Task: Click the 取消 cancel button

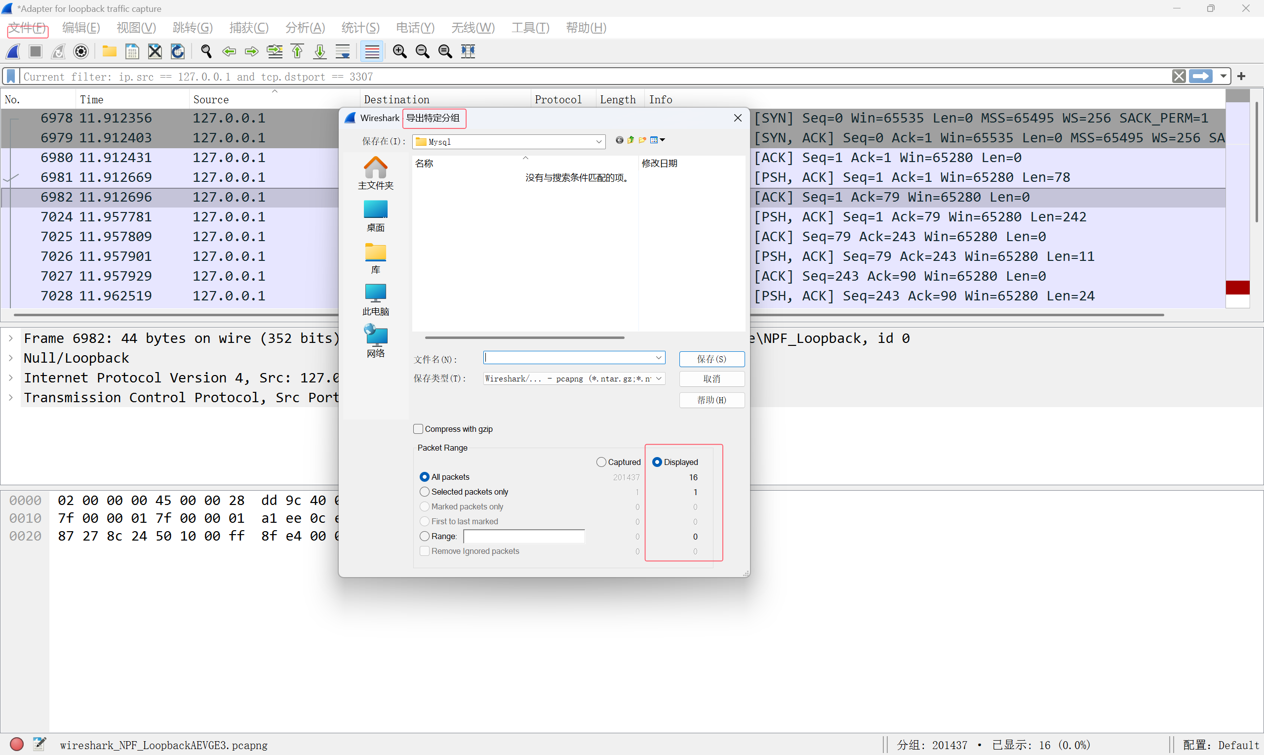Action: click(x=711, y=378)
